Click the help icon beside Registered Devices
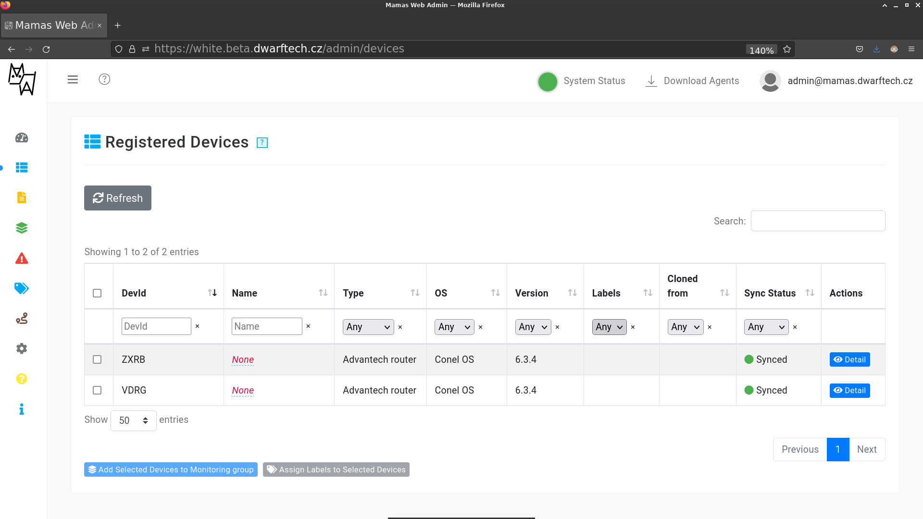Image resolution: width=923 pixels, height=519 pixels. [x=262, y=143]
